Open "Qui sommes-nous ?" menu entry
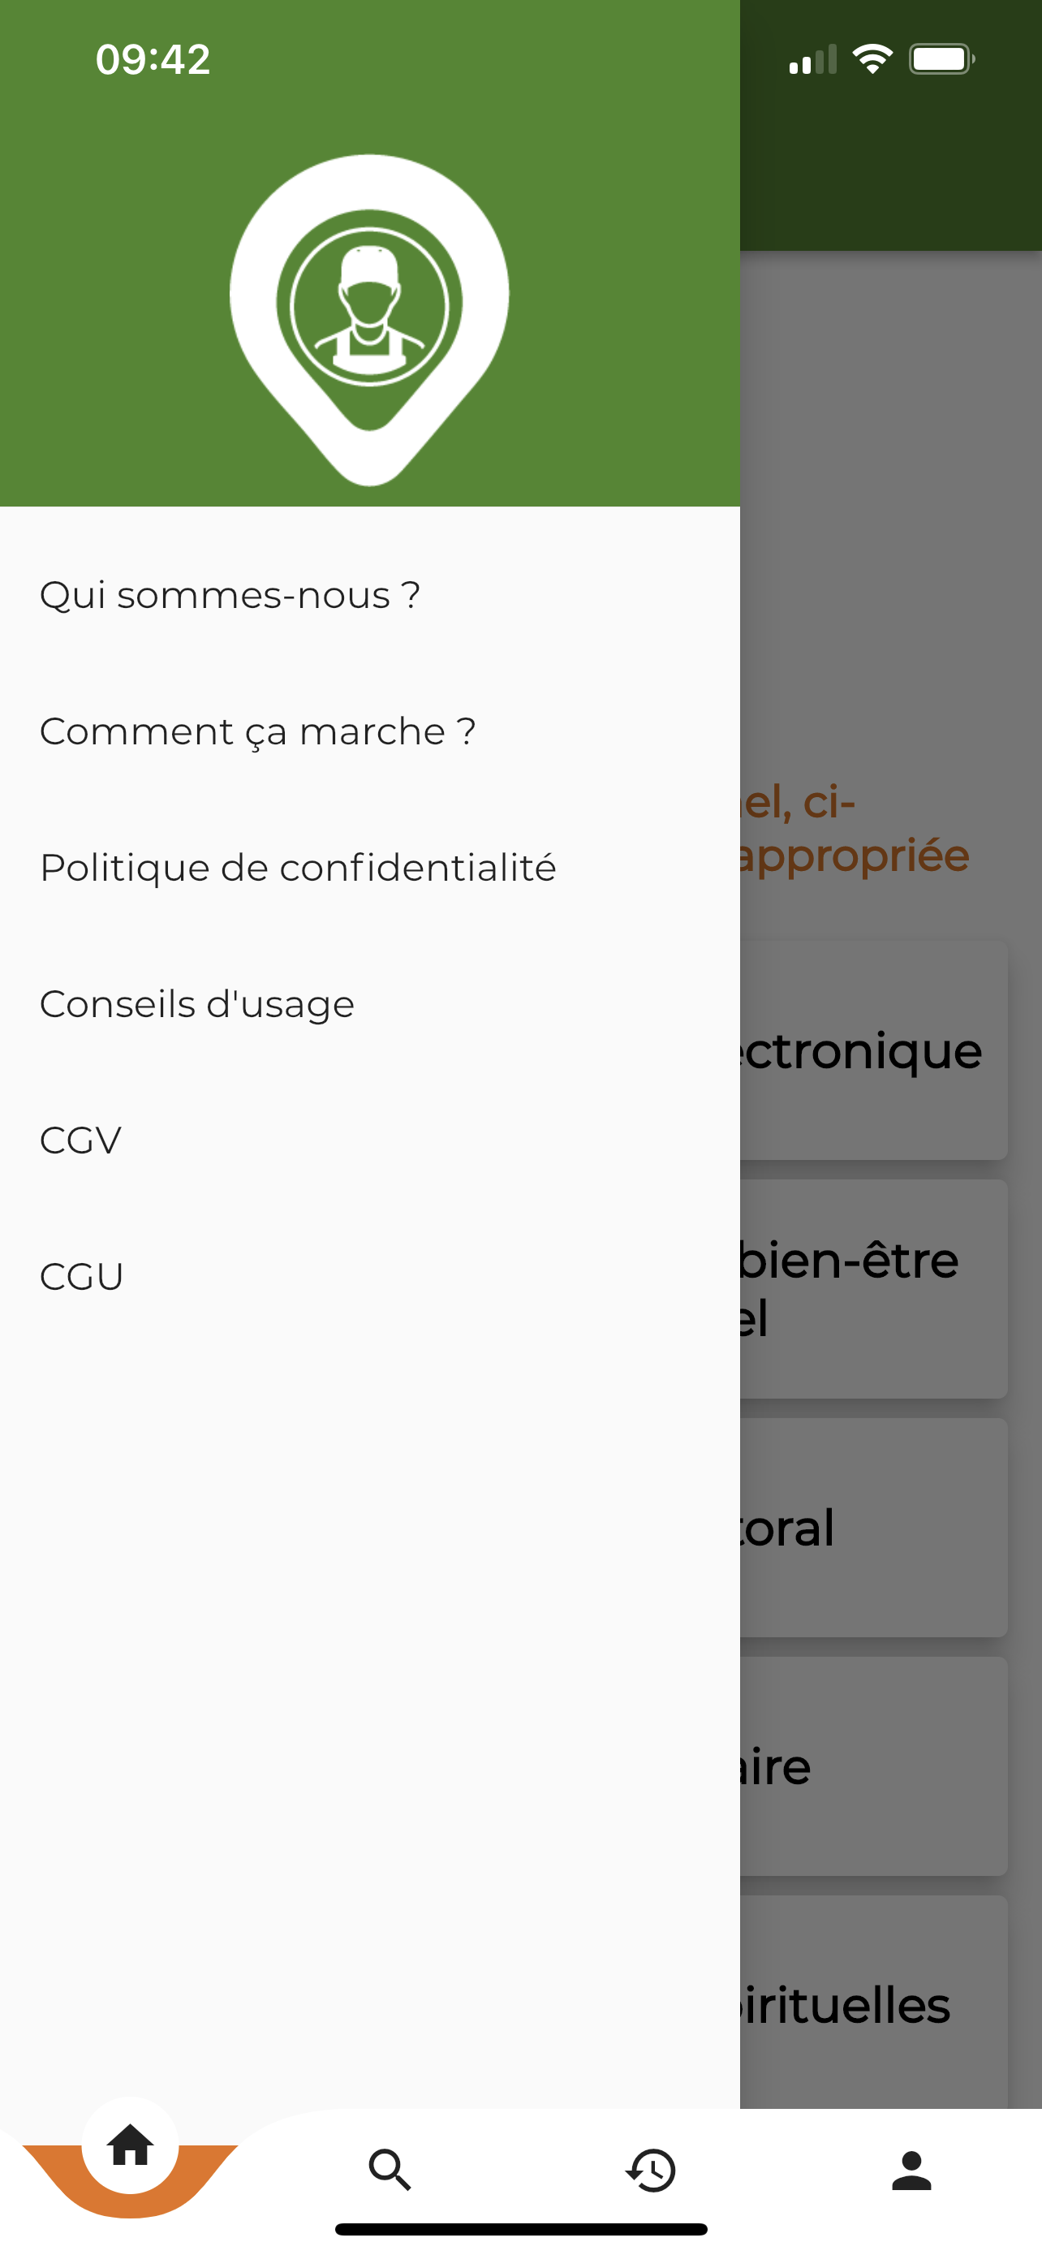 tap(230, 595)
